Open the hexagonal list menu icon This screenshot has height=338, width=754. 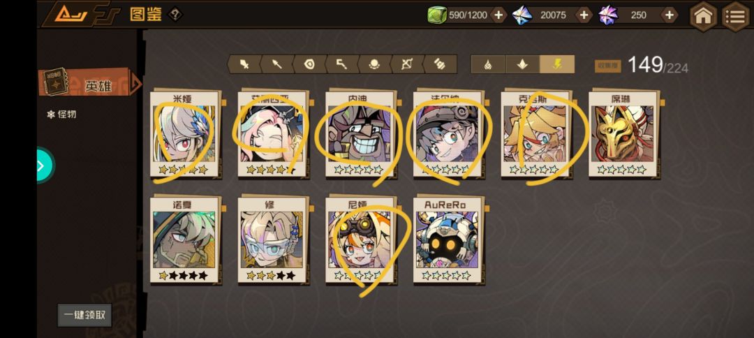(736, 16)
